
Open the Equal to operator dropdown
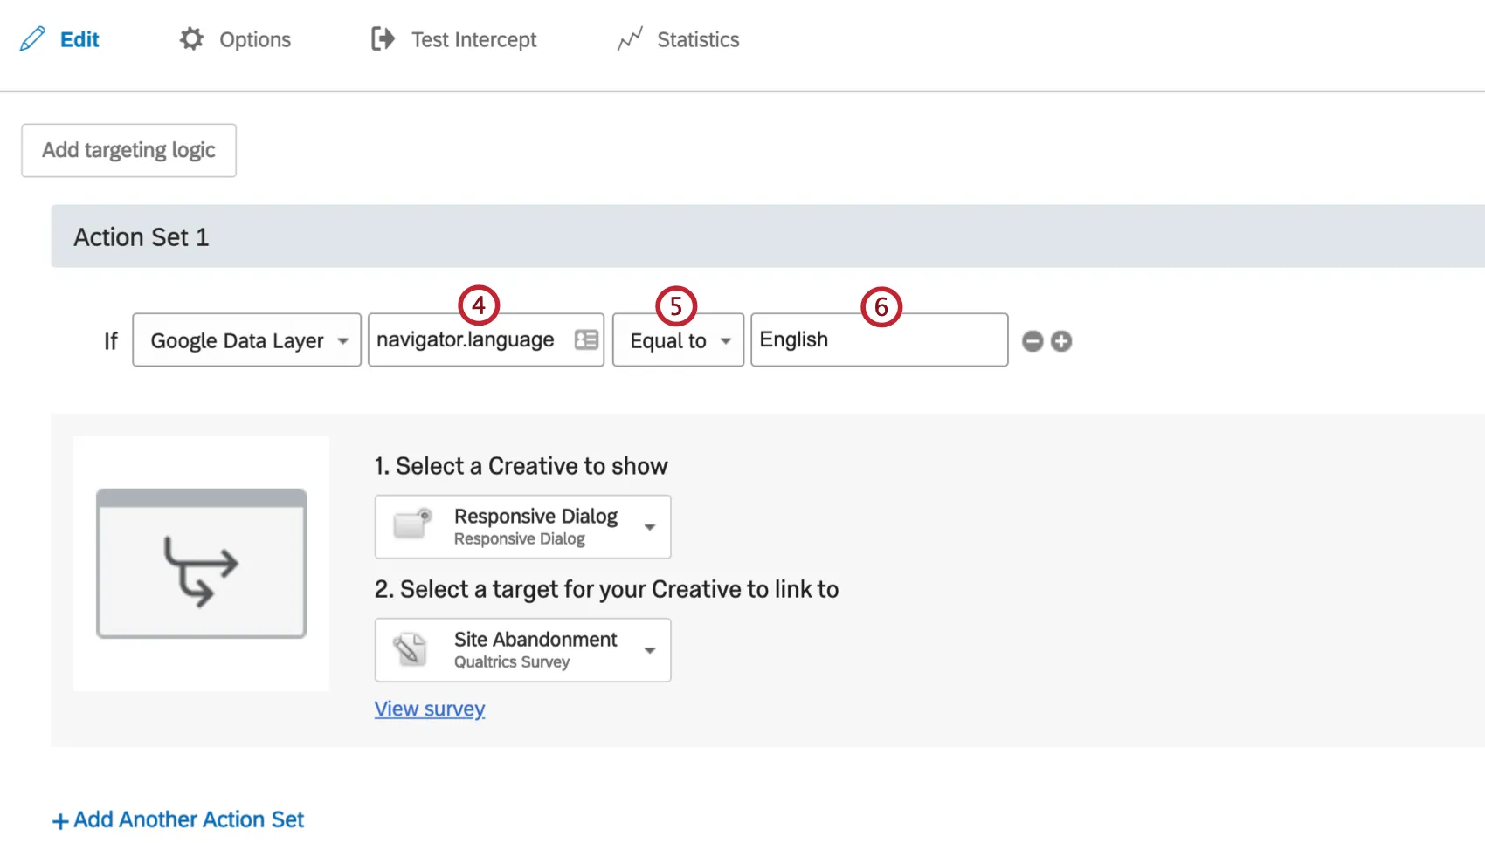coord(677,339)
